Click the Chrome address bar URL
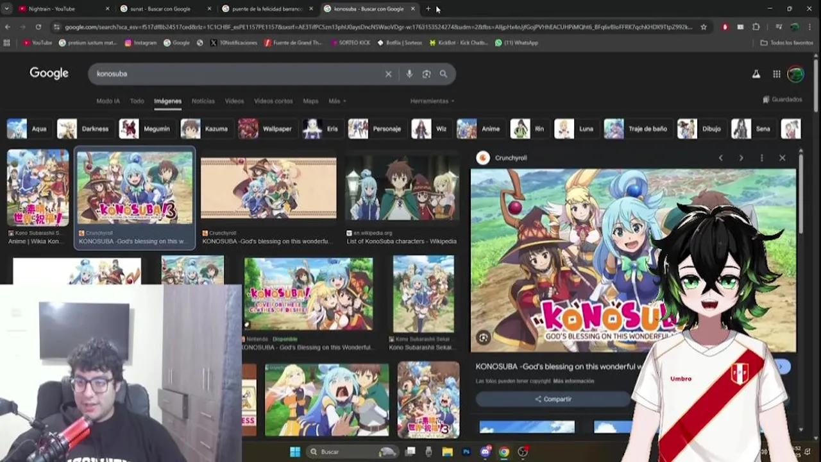Screen dimensions: 821x462 pyautogui.click(x=378, y=27)
